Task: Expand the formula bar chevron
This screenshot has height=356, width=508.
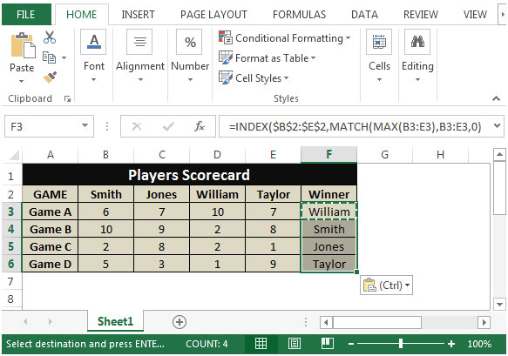Action: (x=497, y=125)
